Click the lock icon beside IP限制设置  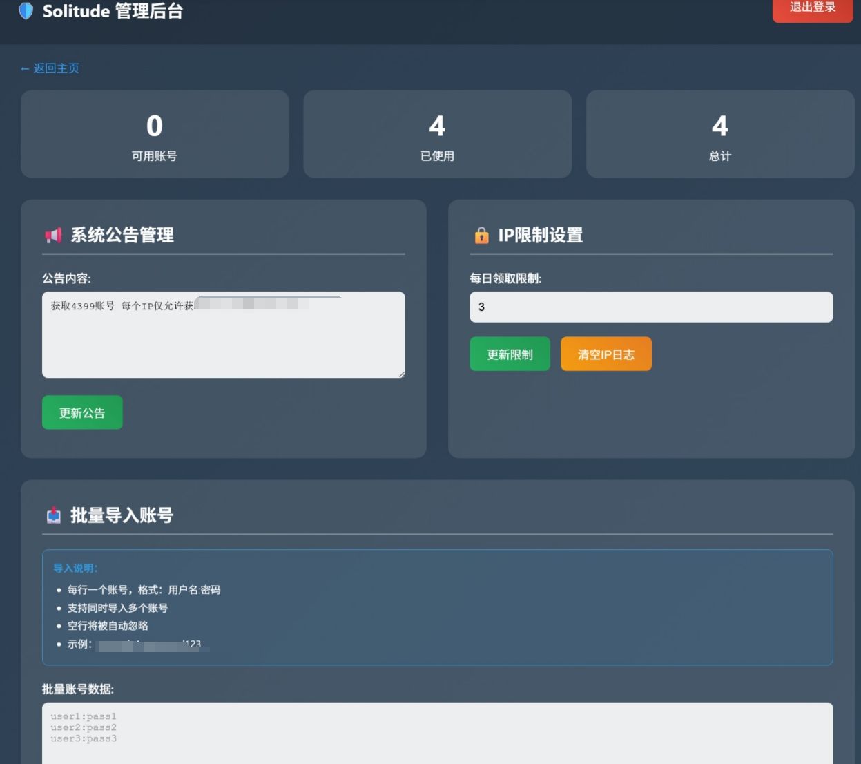pyautogui.click(x=481, y=236)
